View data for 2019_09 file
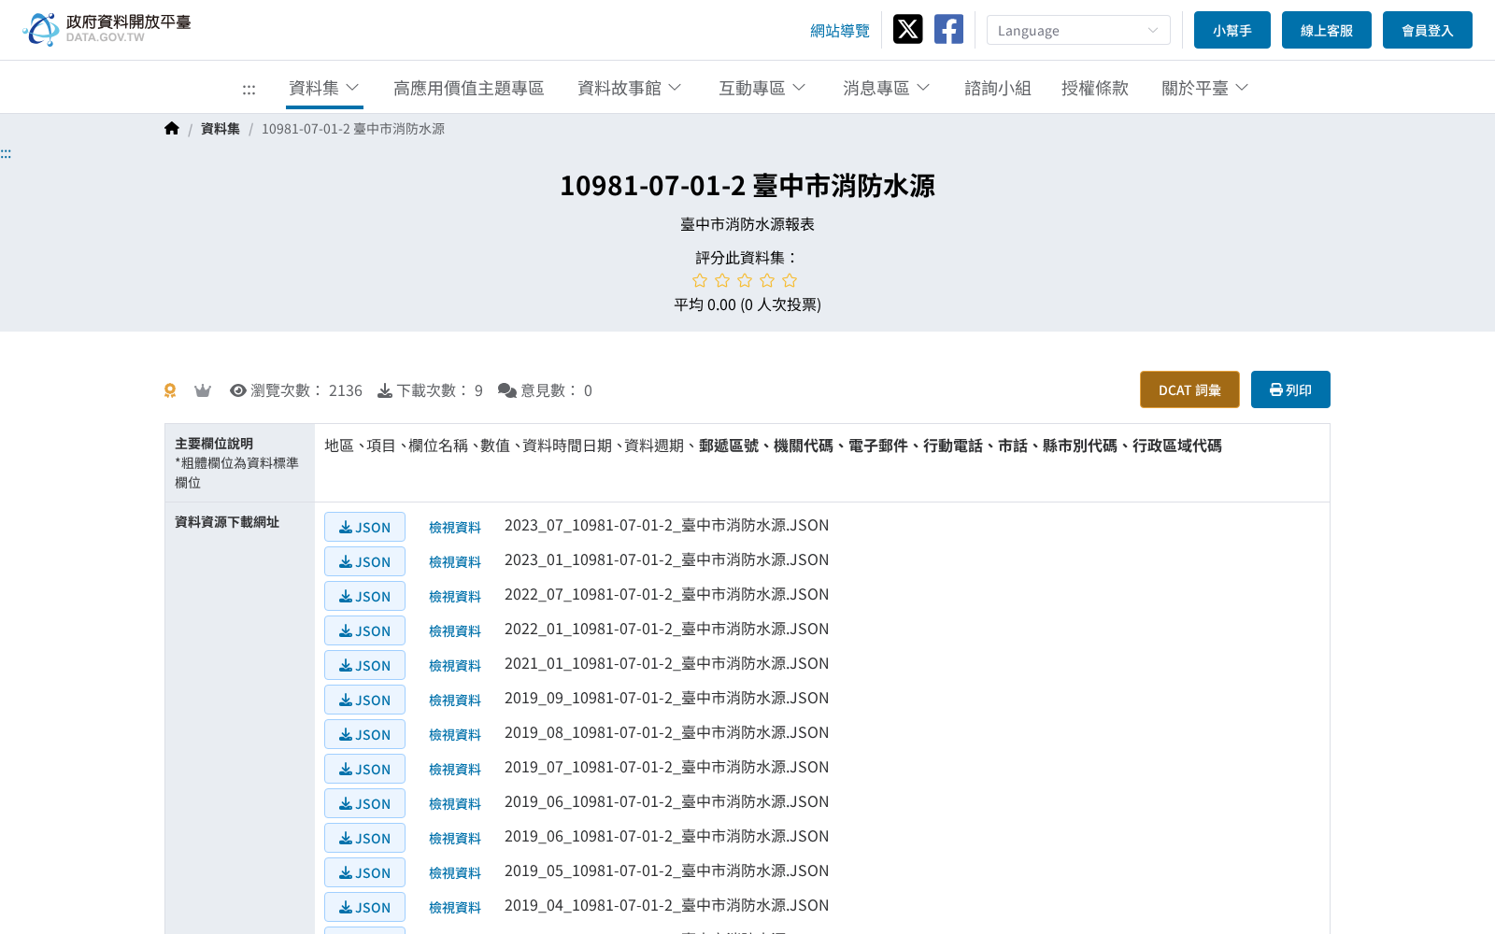This screenshot has height=934, width=1495. [455, 700]
